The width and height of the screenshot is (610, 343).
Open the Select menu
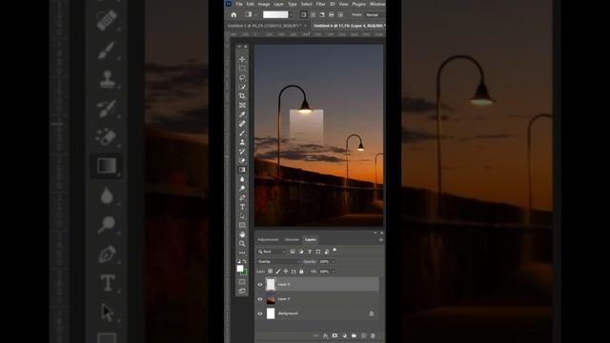pos(306,4)
